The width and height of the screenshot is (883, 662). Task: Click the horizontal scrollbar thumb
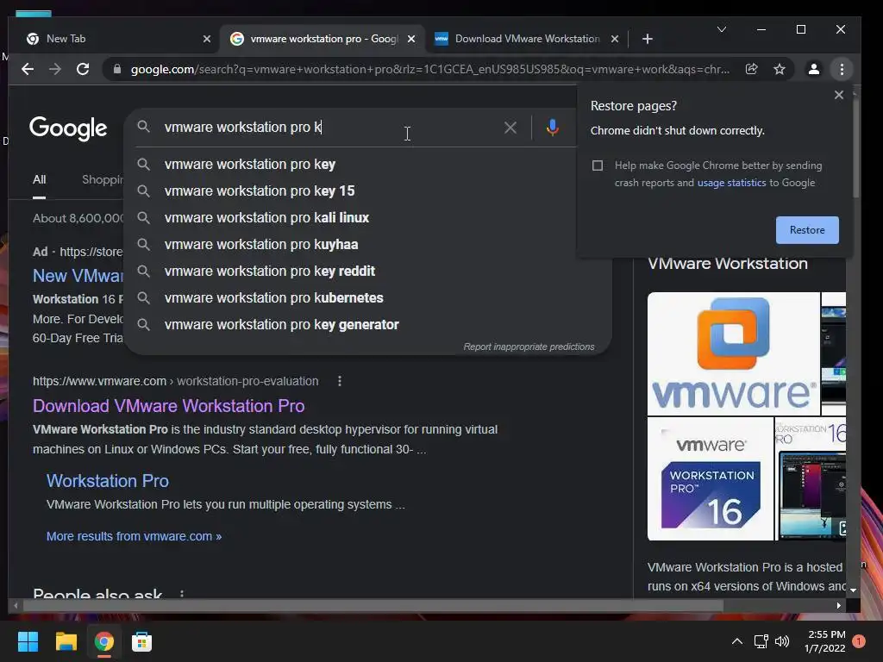(x=372, y=606)
